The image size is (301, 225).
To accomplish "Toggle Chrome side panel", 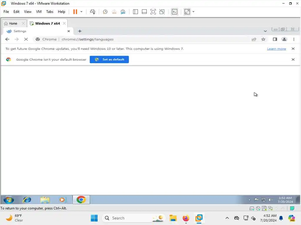I will 275,39.
